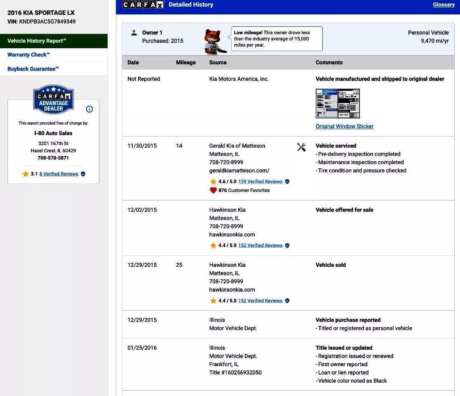Screen dimensions: 460x396
Task: Open the Glossary link
Action: 444,5
